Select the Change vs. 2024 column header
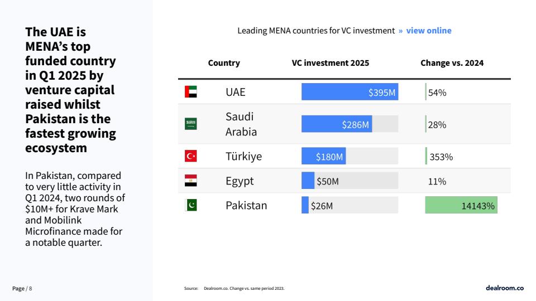The width and height of the screenshot is (536, 301). 452,63
